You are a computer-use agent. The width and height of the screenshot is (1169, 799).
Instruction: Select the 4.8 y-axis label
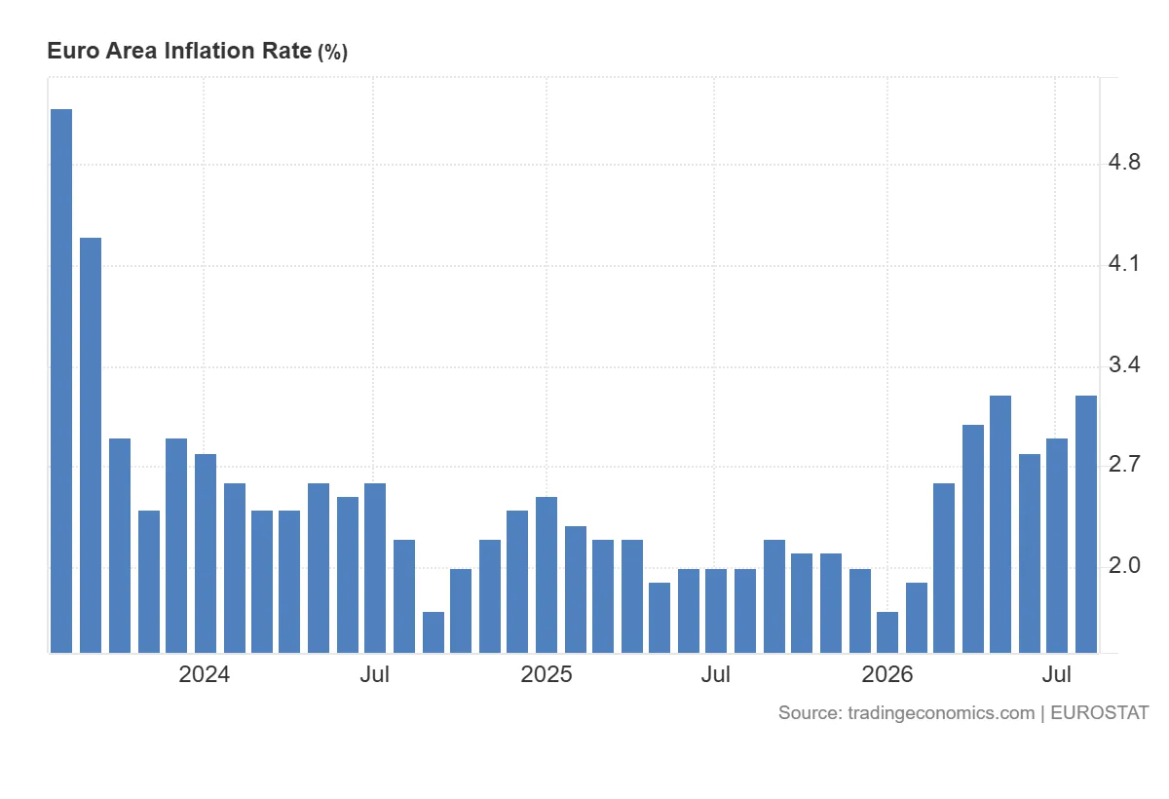[x=1125, y=162]
